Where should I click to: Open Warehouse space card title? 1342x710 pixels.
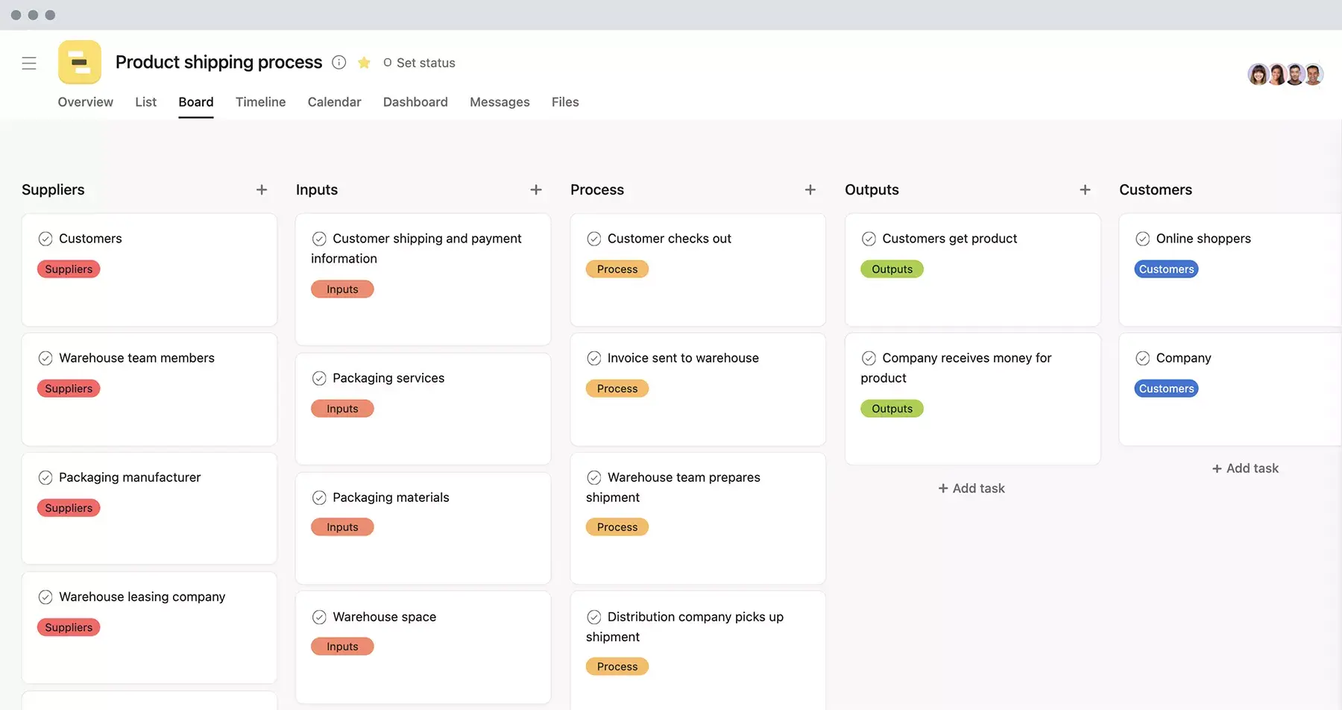[x=385, y=617]
